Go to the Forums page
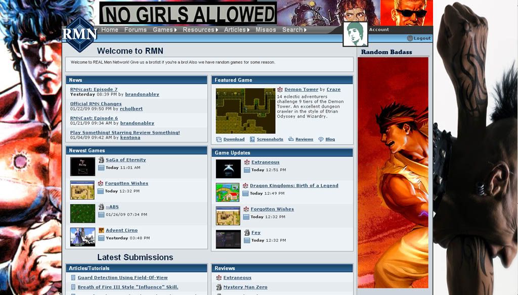 pos(135,30)
